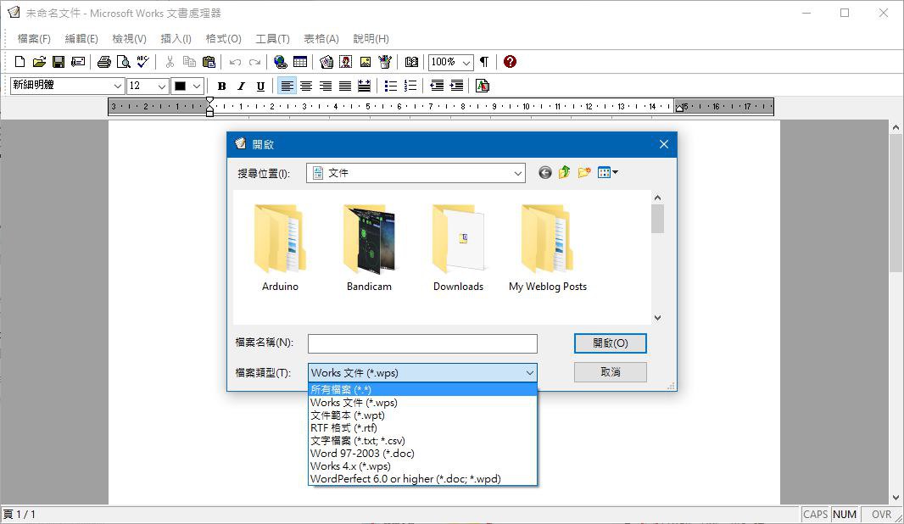Click the bulleted list icon
This screenshot has width=904, height=524.
pyautogui.click(x=391, y=86)
